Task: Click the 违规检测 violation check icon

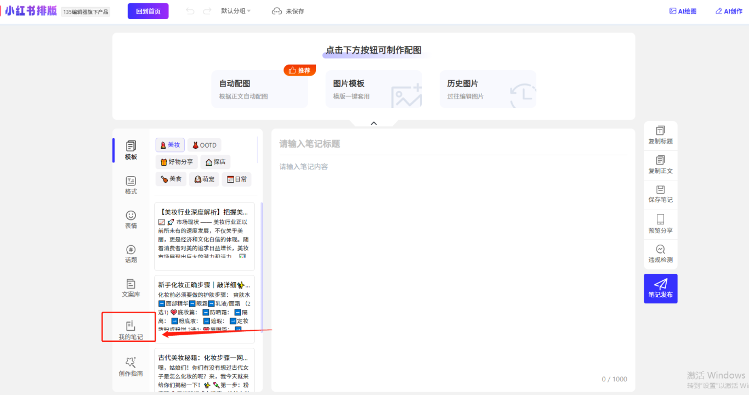Action: point(660,253)
